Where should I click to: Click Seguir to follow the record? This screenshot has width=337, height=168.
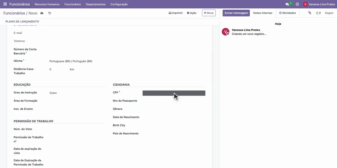tap(329, 13)
